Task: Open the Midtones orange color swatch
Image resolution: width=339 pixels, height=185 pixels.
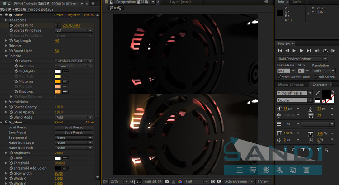Action: [x=57, y=81]
